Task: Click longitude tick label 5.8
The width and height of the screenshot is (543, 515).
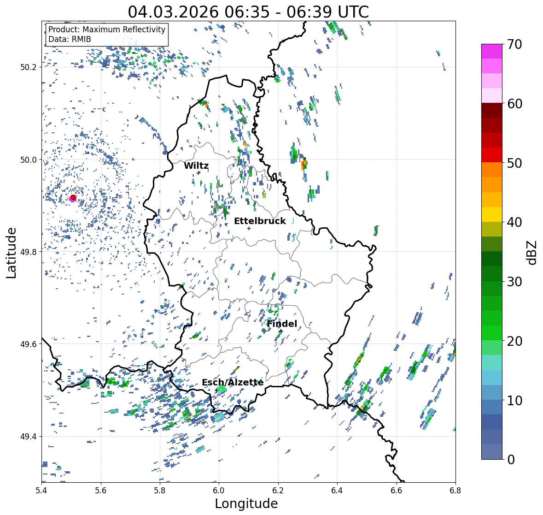Action: pyautogui.click(x=160, y=491)
